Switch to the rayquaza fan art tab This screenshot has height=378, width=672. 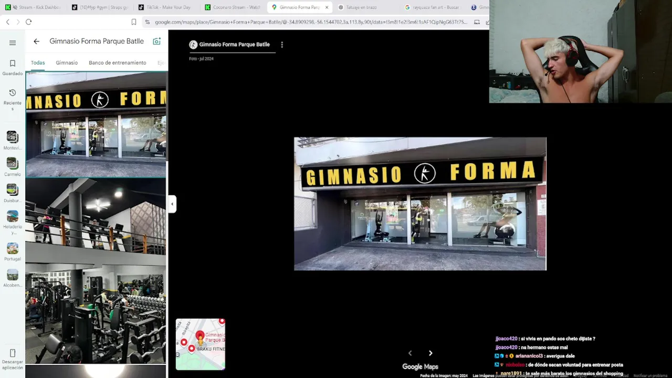(x=433, y=7)
